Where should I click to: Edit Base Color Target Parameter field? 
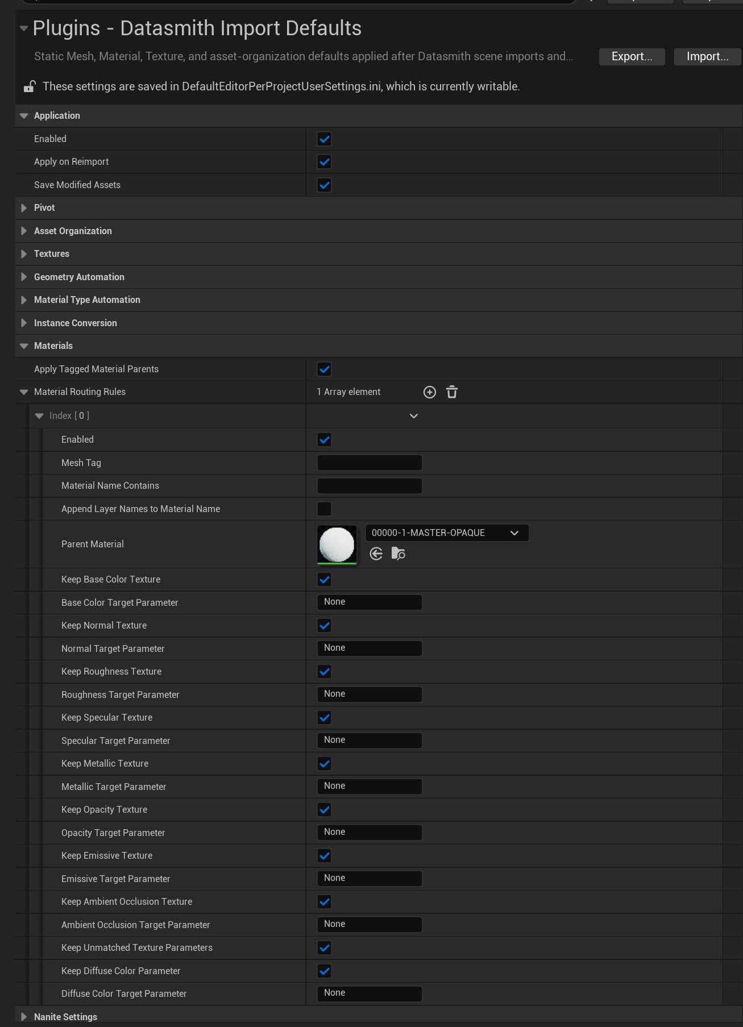[370, 602]
